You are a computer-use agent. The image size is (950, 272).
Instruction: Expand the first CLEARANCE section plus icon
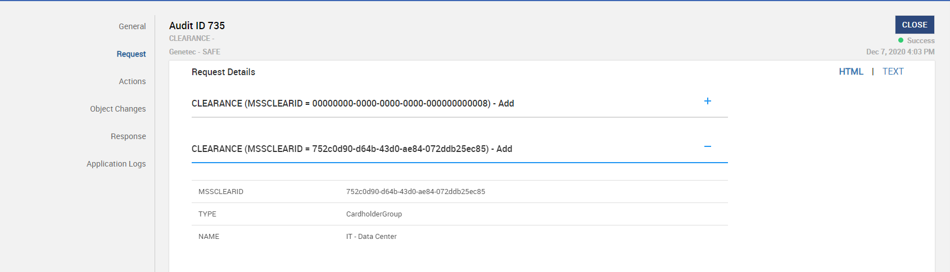707,101
